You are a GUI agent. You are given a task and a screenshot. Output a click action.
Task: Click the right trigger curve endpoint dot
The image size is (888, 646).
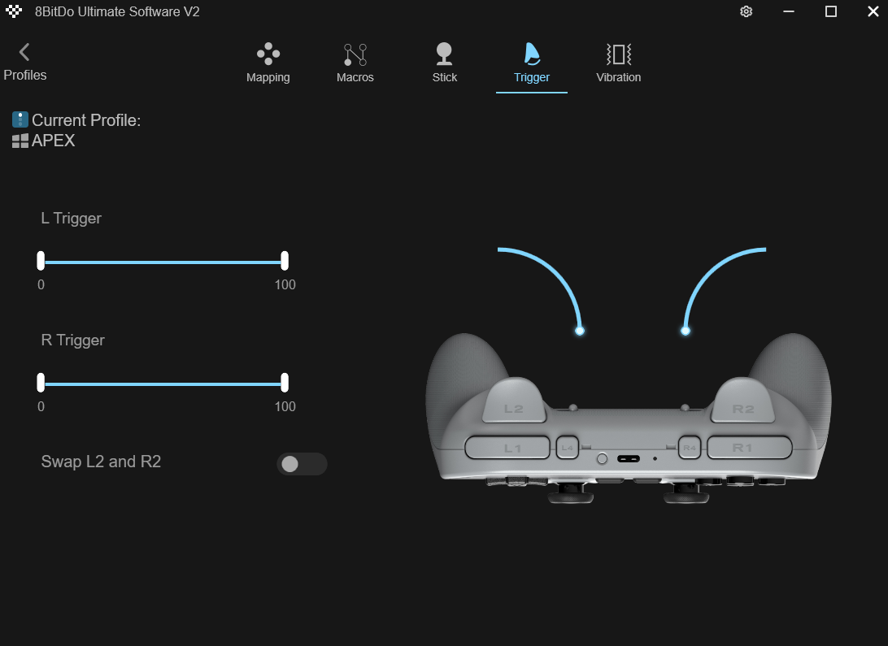686,331
